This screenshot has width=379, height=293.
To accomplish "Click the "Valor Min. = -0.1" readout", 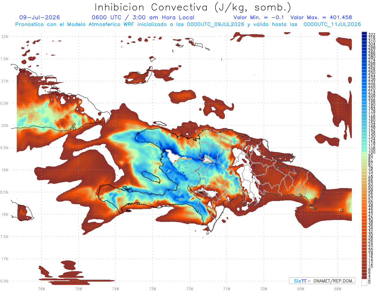I will tap(259, 17).
